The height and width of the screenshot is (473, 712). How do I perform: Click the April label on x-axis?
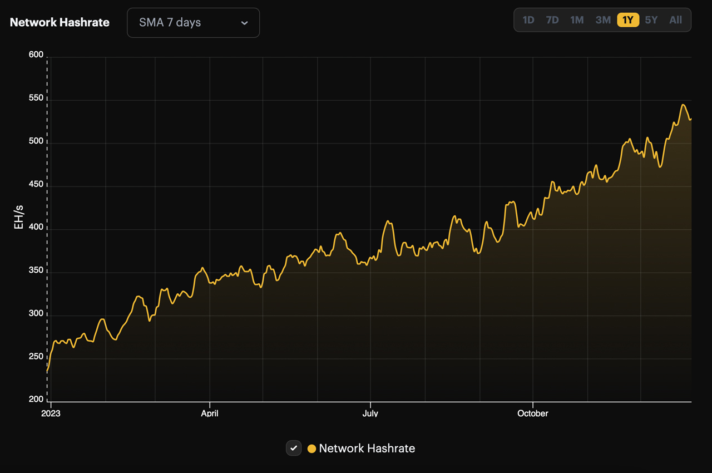pyautogui.click(x=210, y=413)
